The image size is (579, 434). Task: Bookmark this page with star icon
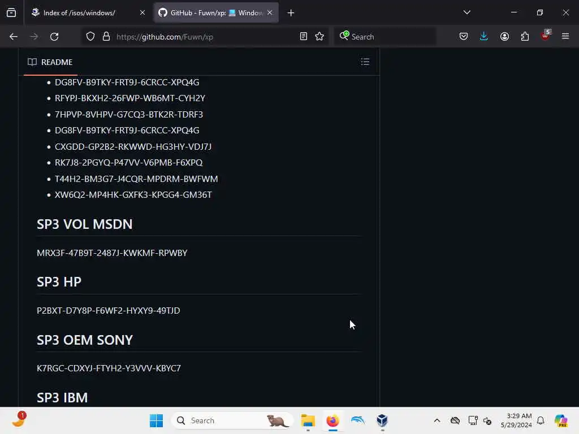(319, 37)
